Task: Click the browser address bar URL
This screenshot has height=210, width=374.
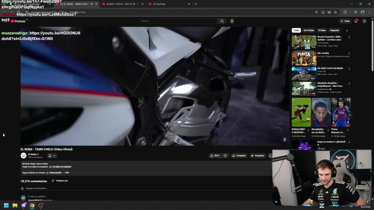Action: [x=58, y=12]
